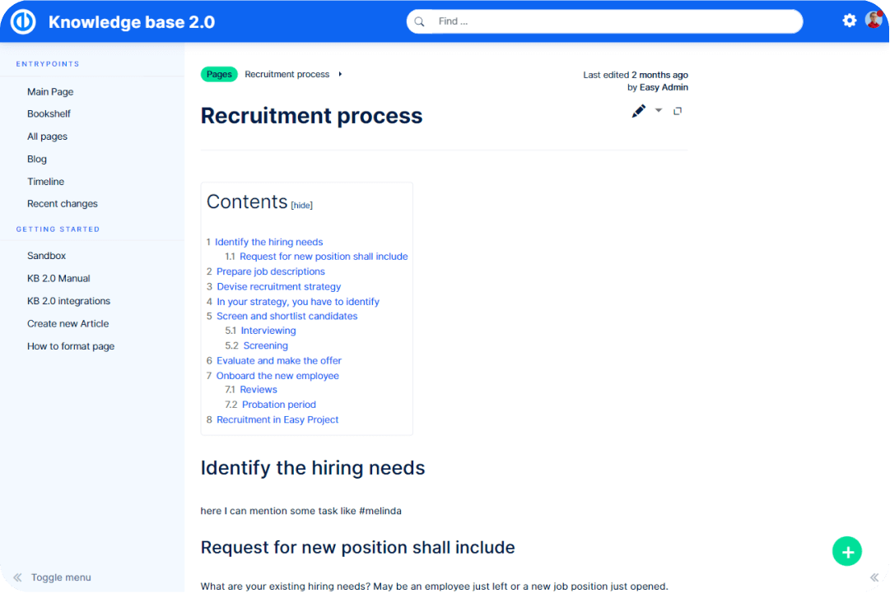Click the green Pages breadcrumb badge

[219, 74]
